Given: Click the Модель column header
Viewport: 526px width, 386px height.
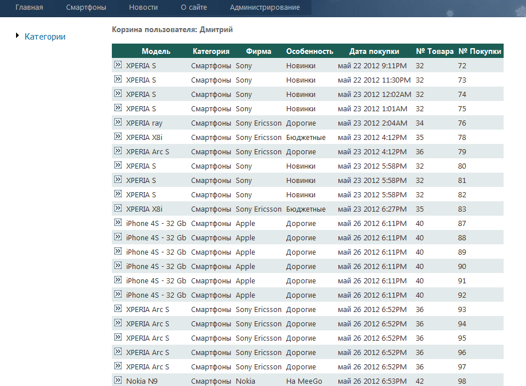Looking at the screenshot, I should point(156,51).
